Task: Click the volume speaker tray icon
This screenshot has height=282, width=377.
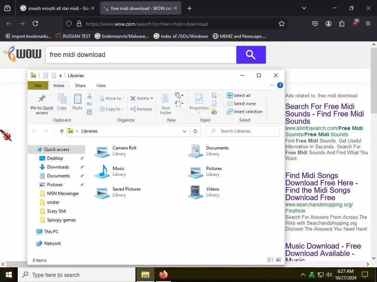Action: tap(329, 275)
